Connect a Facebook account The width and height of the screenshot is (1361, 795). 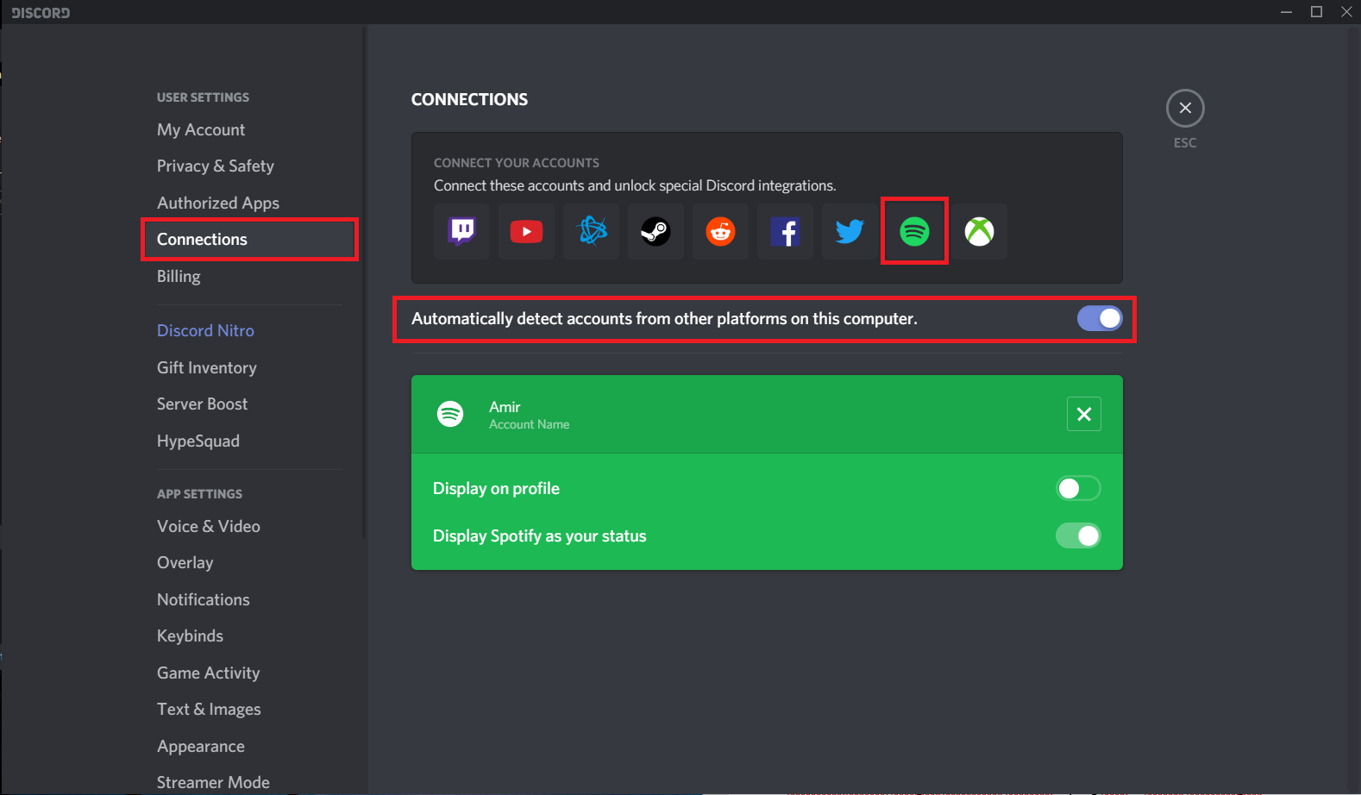point(785,231)
